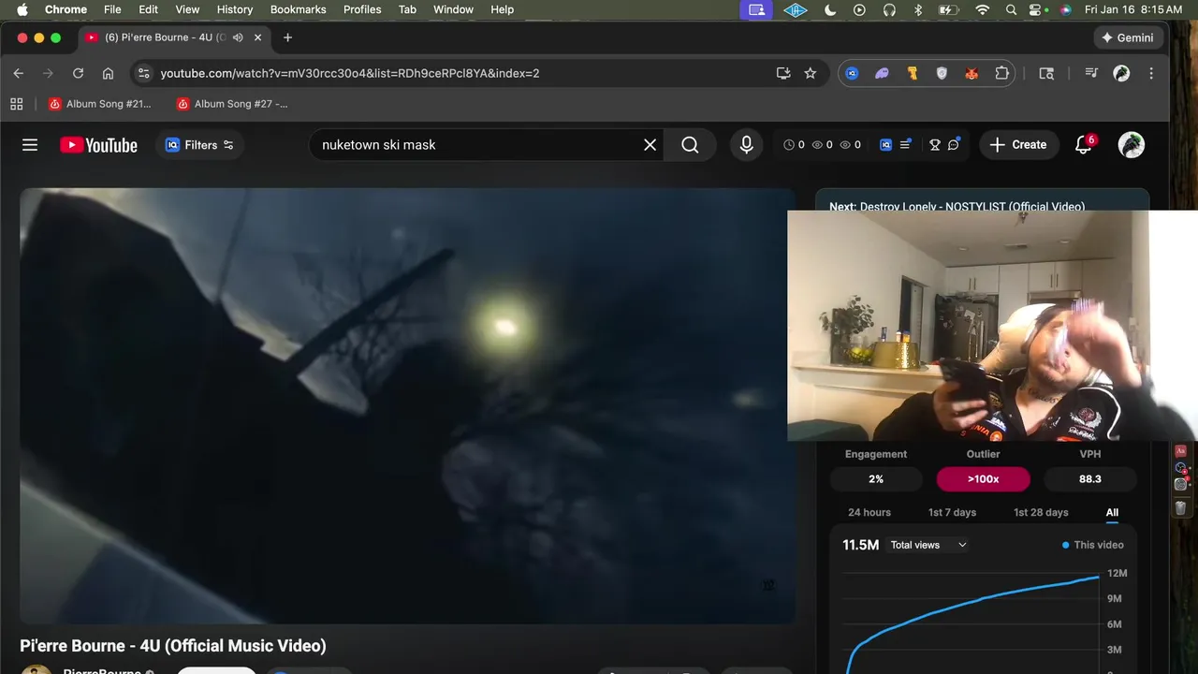Go to the YouTube home logo

pos(98,145)
